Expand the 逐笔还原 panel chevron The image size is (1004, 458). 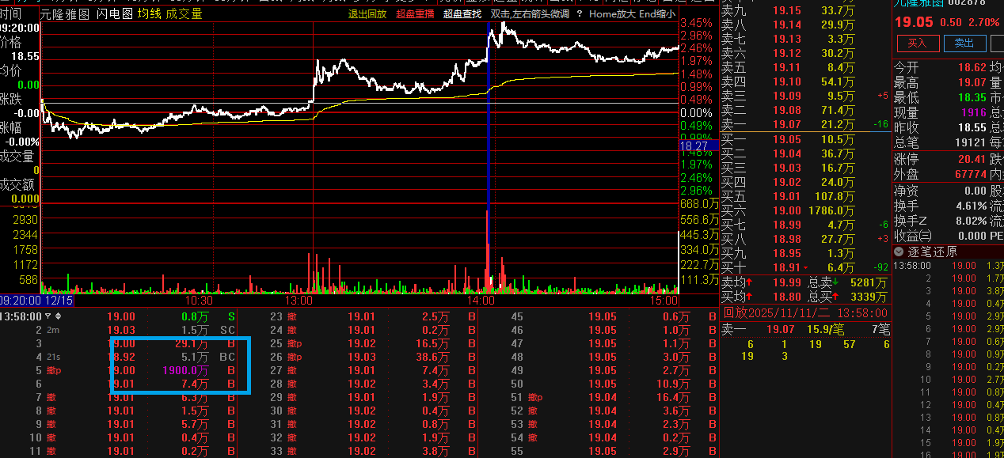[899, 252]
